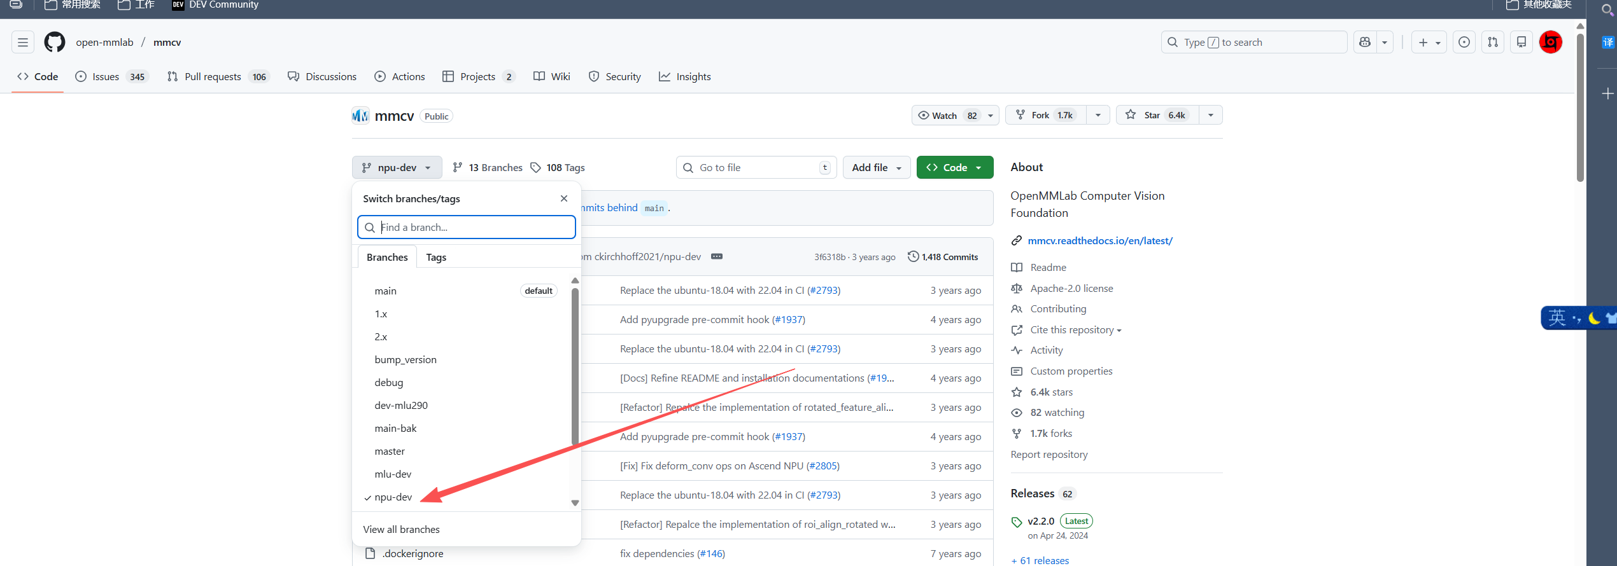Image resolution: width=1617 pixels, height=566 pixels.
Task: Expand the Star lists dropdown arrow
Action: coord(1211,115)
